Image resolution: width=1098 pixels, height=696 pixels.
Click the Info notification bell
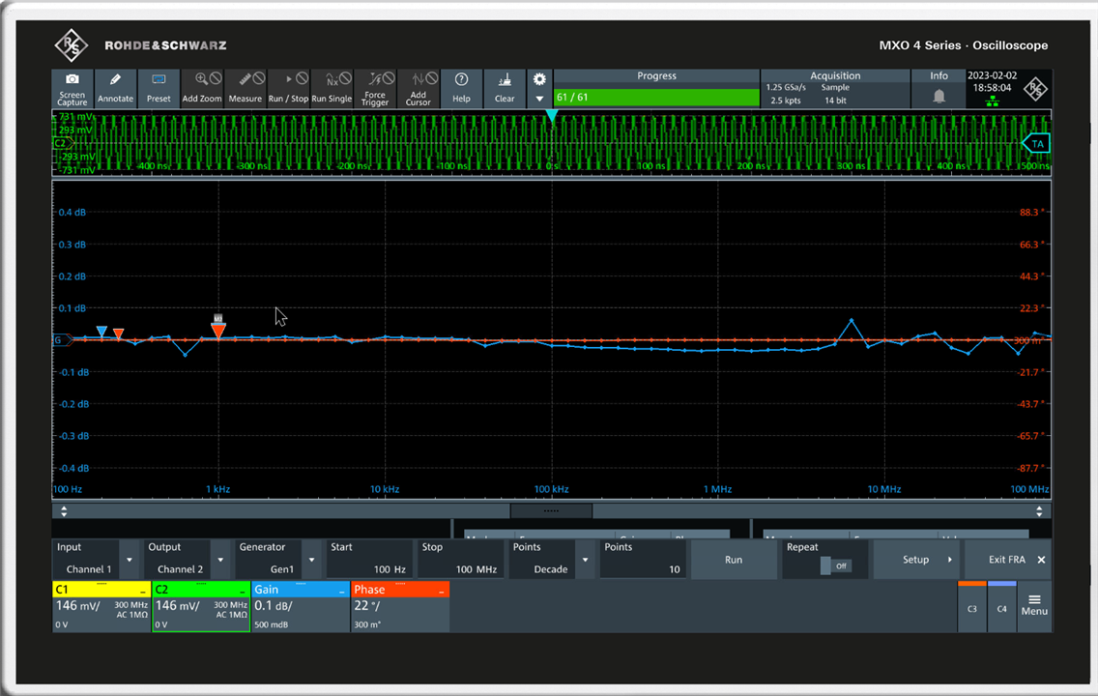coord(939,96)
